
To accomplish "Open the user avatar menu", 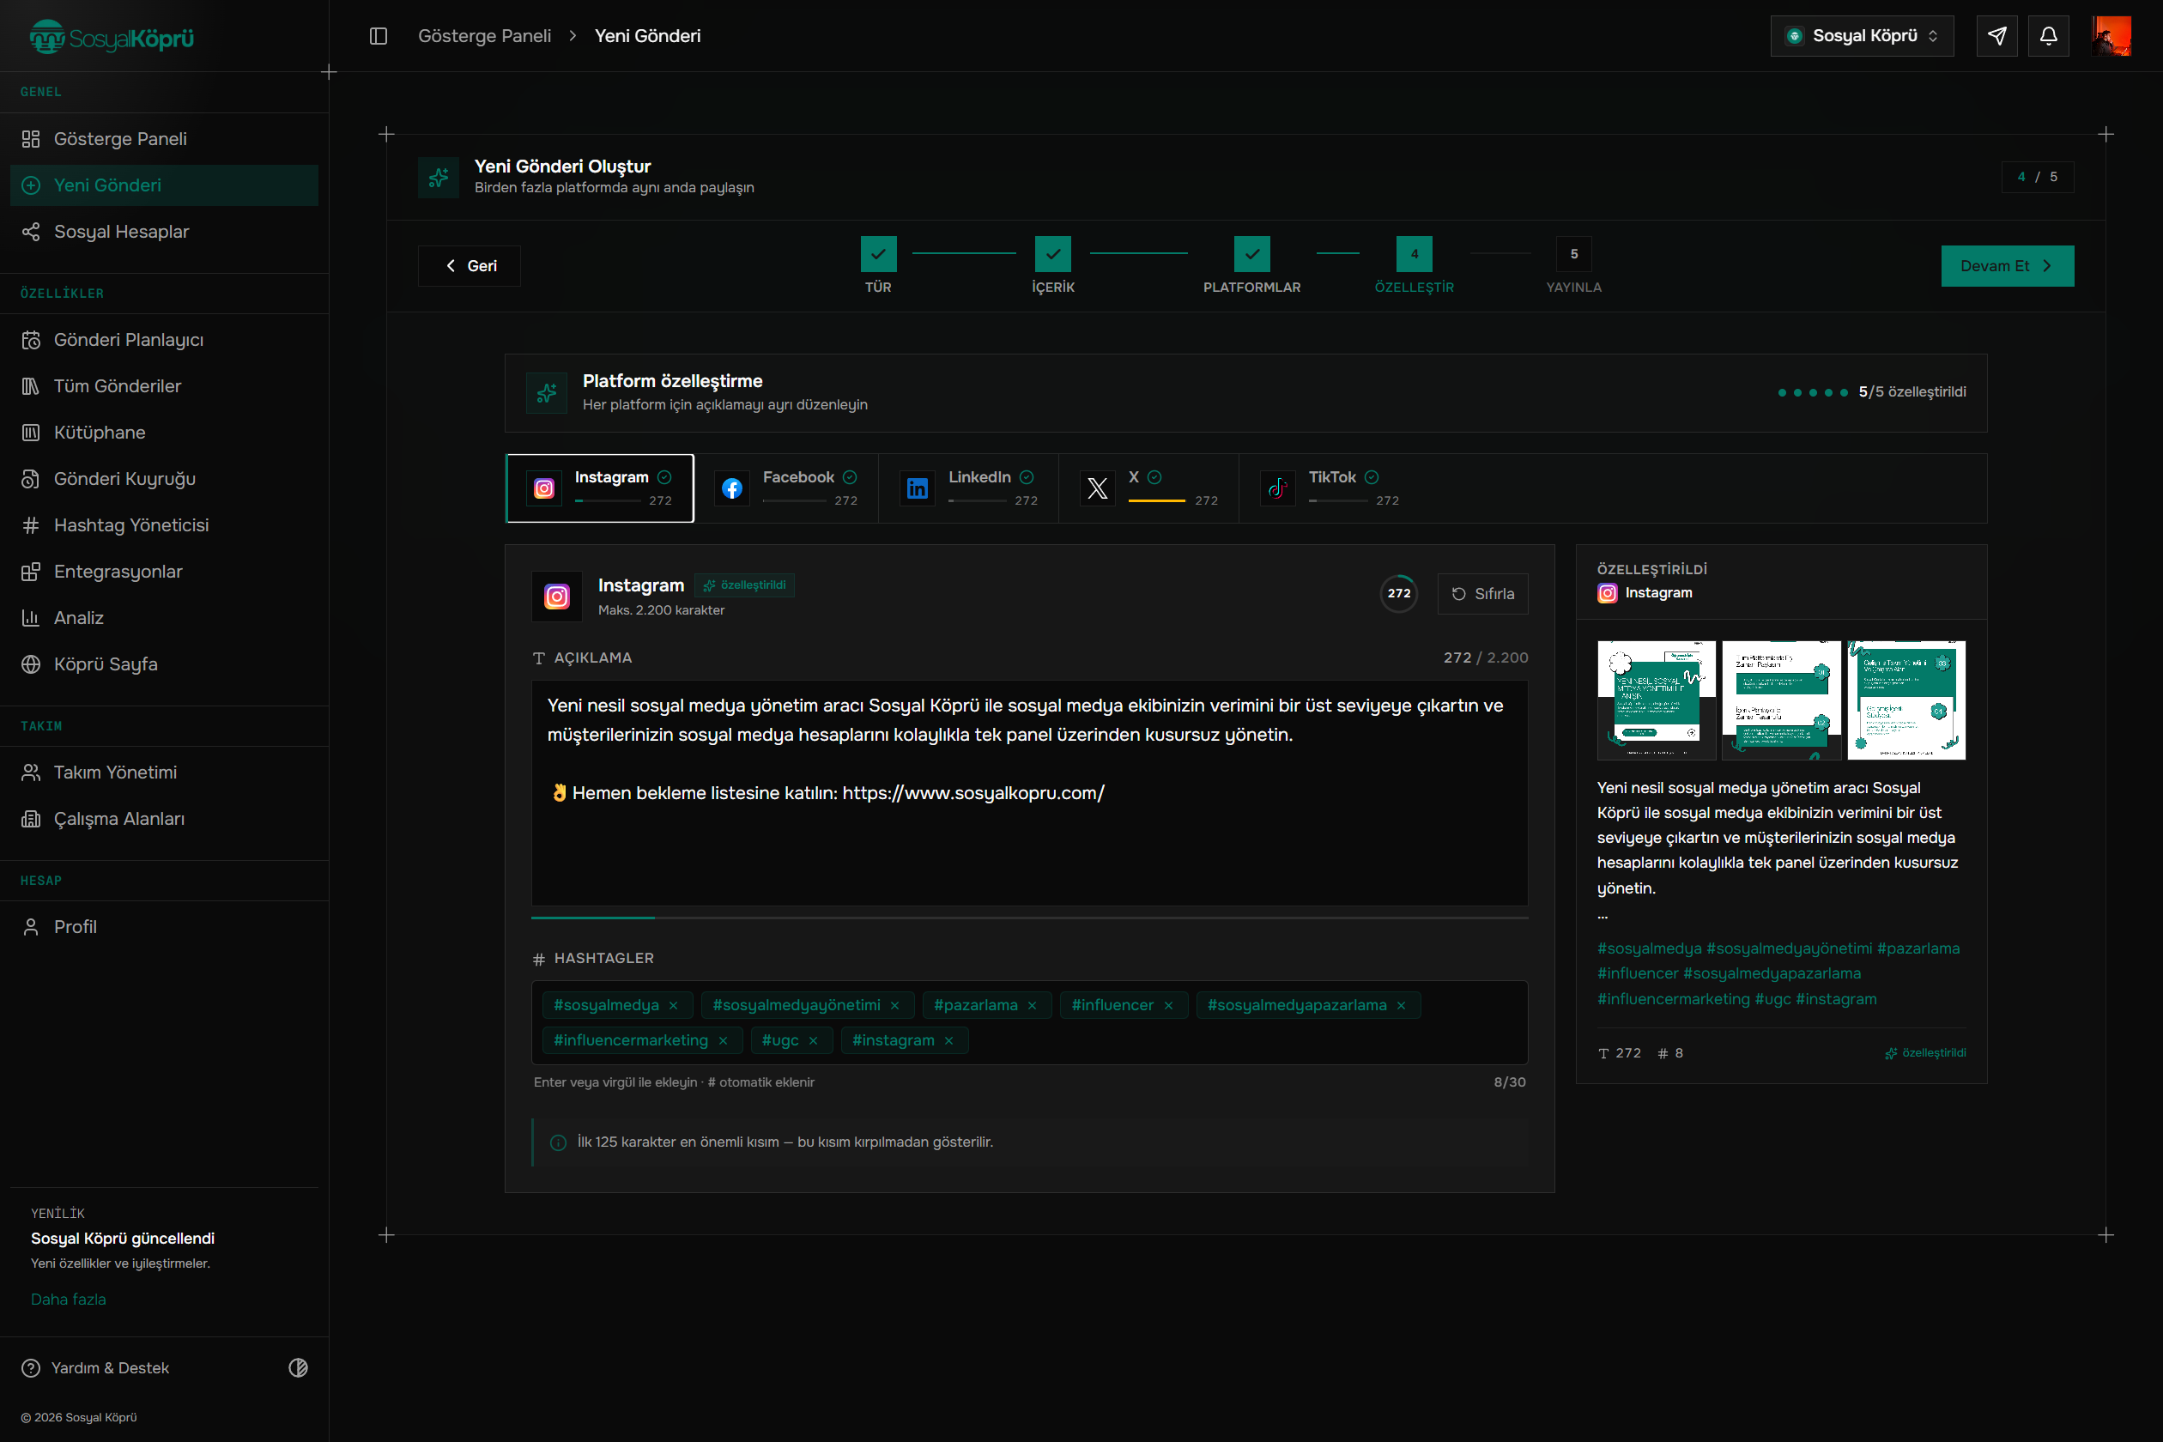I will [2111, 36].
